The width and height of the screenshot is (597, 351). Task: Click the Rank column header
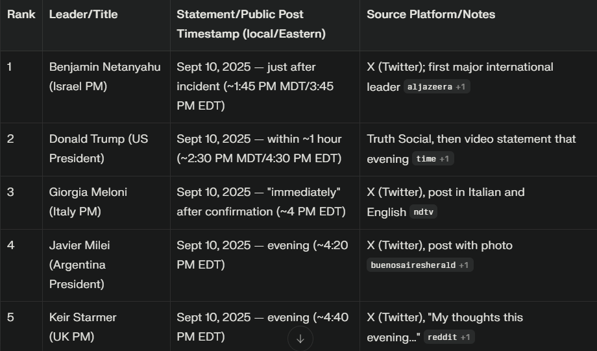(x=21, y=14)
